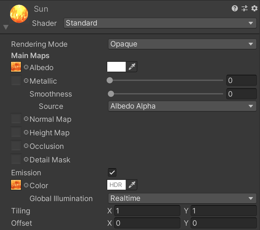
Task: Collapse the Sun material foldout arrow
Action: tap(6, 27)
